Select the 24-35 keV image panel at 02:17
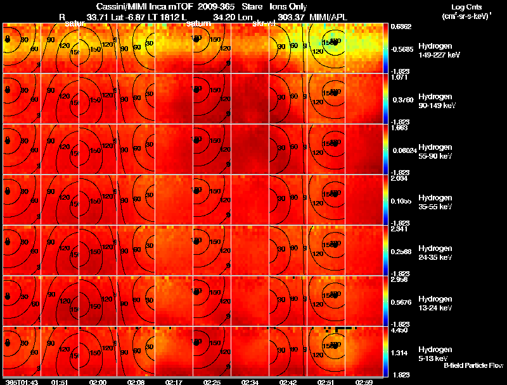The width and height of the screenshot is (507, 385). 174,250
